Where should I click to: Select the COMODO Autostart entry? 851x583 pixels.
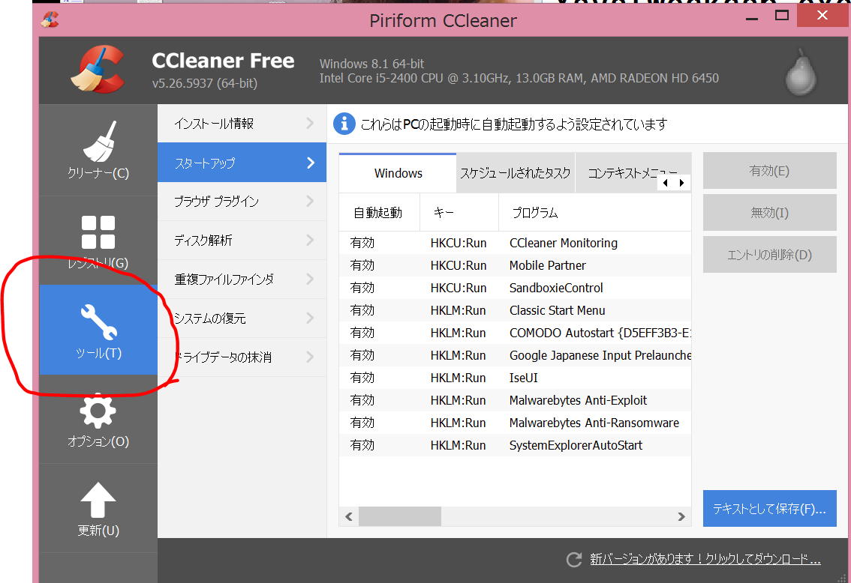pyautogui.click(x=515, y=333)
